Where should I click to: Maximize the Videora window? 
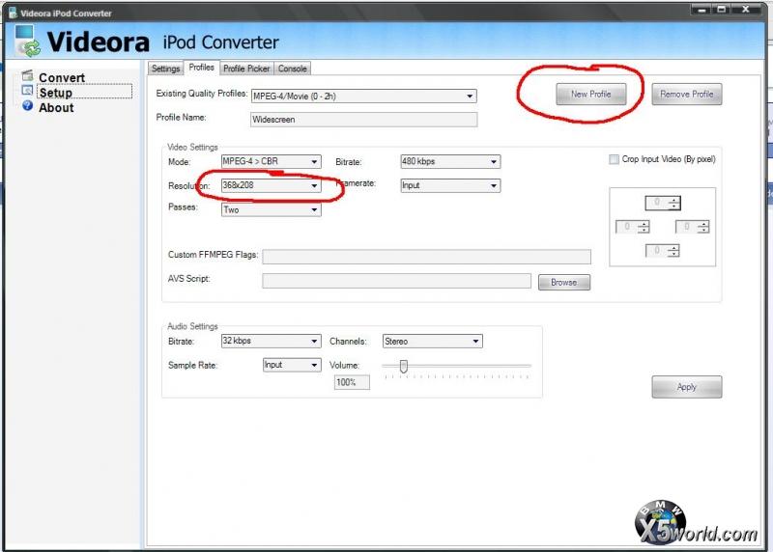[722, 10]
